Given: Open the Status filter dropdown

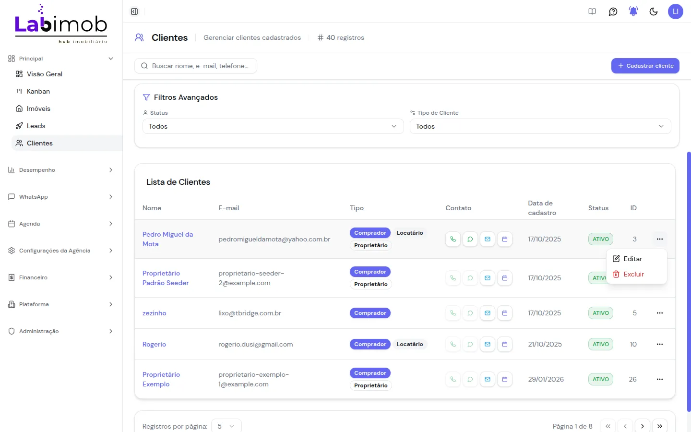Looking at the screenshot, I should [x=273, y=126].
